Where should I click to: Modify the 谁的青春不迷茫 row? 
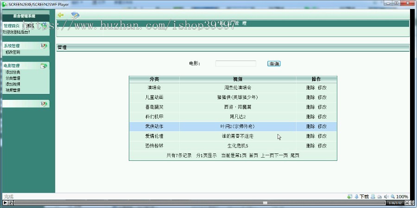click(x=322, y=136)
